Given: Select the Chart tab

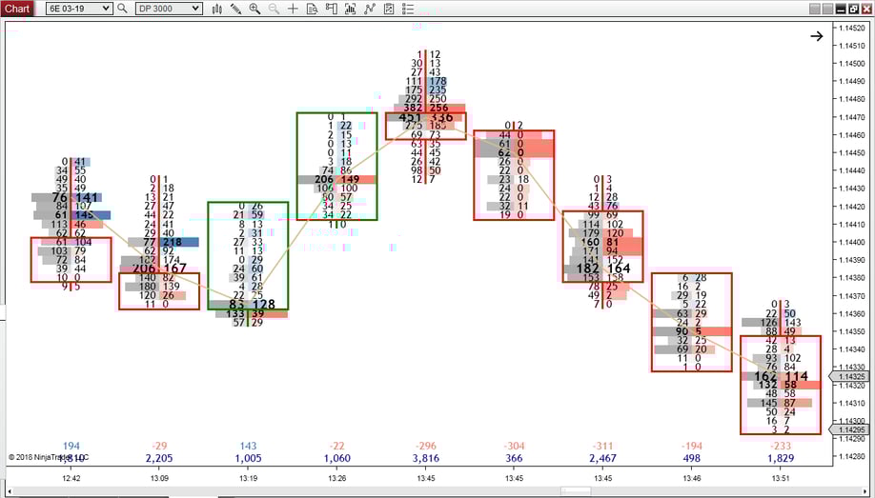Looking at the screenshot, I should [17, 9].
